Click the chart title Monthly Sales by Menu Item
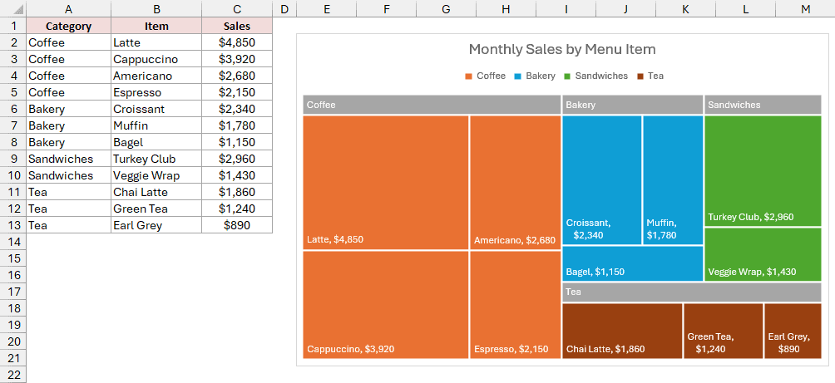Viewport: 835px width, 383px height. click(562, 50)
